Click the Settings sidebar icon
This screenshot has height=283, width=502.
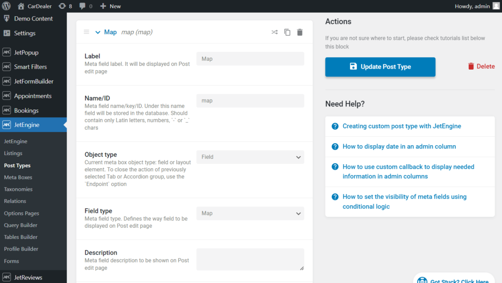point(7,33)
